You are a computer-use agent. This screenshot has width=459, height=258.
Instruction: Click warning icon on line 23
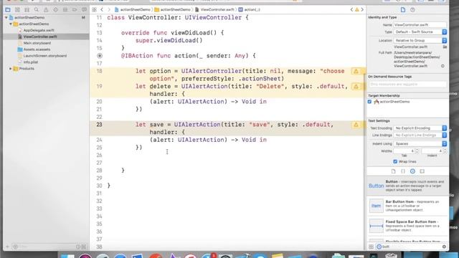pyautogui.click(x=356, y=125)
